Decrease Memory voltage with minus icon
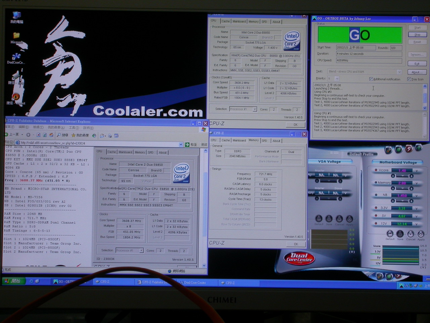430x323 pixels. coord(393,188)
